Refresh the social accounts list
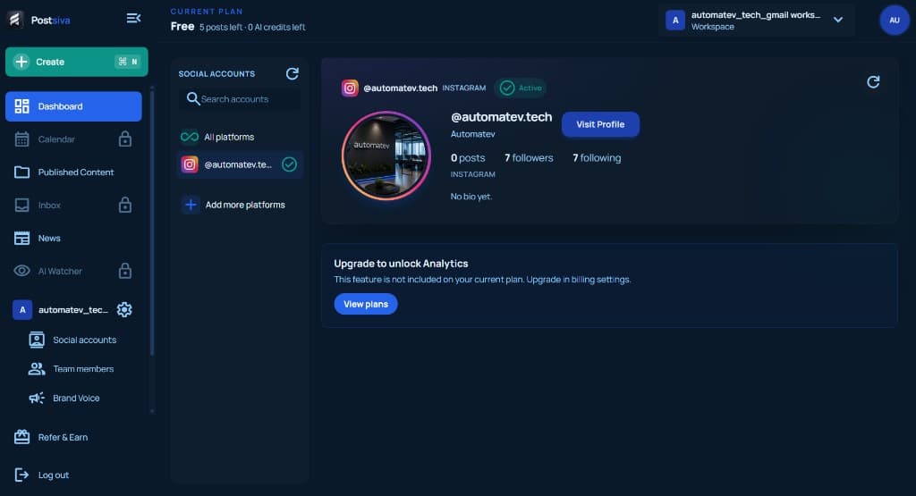This screenshot has height=496, width=916. click(293, 73)
